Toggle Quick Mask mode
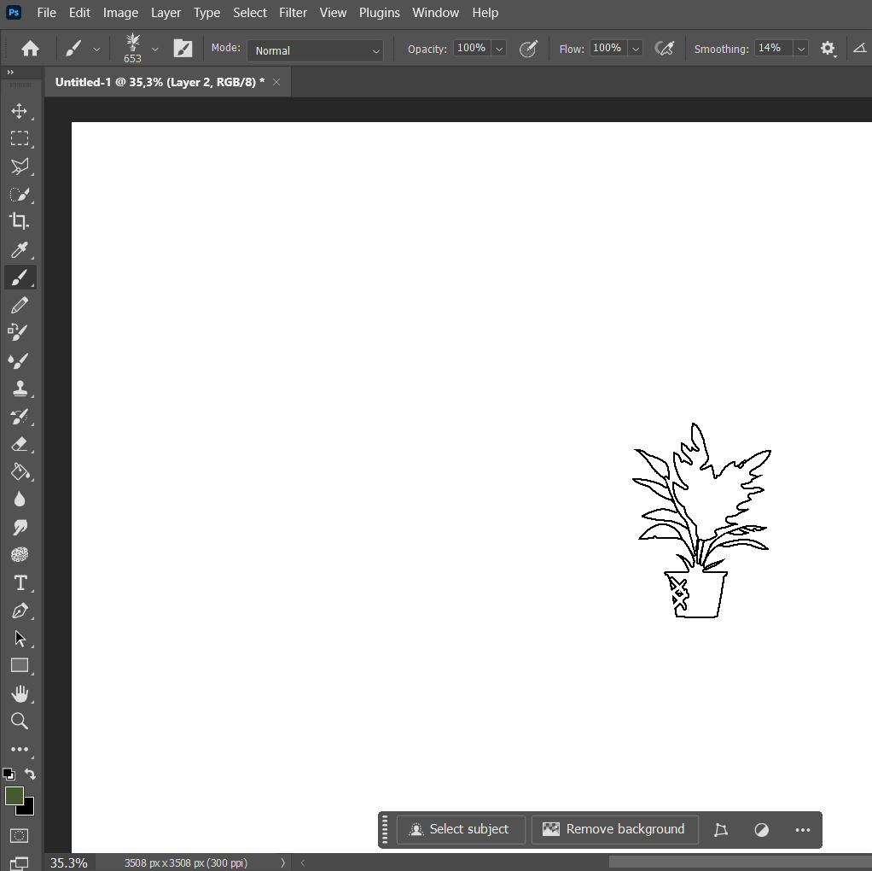Image resolution: width=872 pixels, height=871 pixels. [x=20, y=835]
